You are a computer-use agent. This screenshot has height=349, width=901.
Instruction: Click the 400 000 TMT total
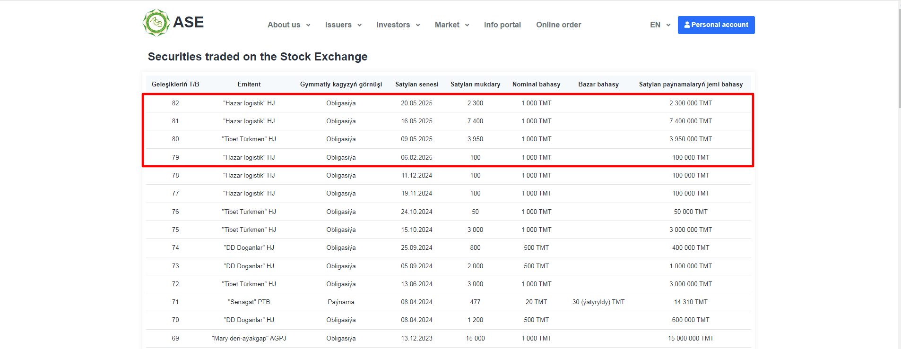(x=691, y=247)
